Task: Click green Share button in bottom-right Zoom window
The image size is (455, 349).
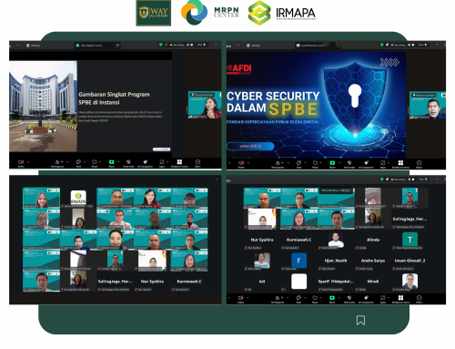Action: 332,299
